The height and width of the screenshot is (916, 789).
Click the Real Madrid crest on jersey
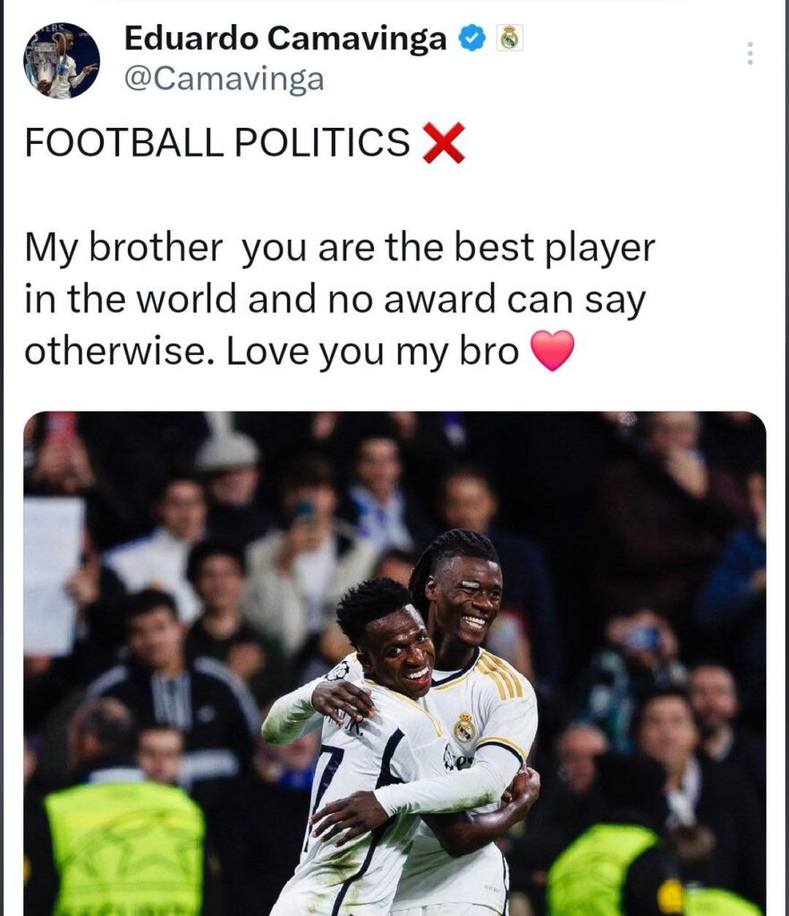point(465,727)
